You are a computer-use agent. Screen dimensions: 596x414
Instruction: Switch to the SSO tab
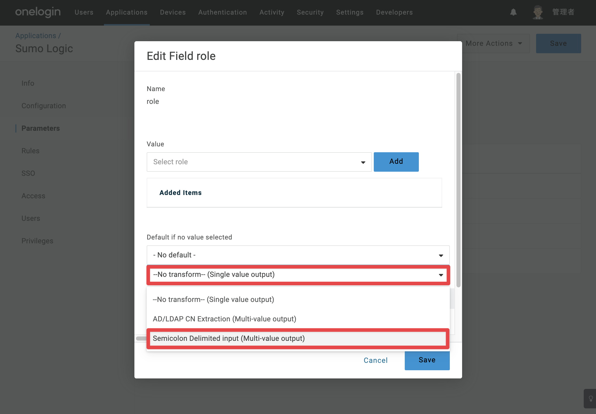(28, 173)
